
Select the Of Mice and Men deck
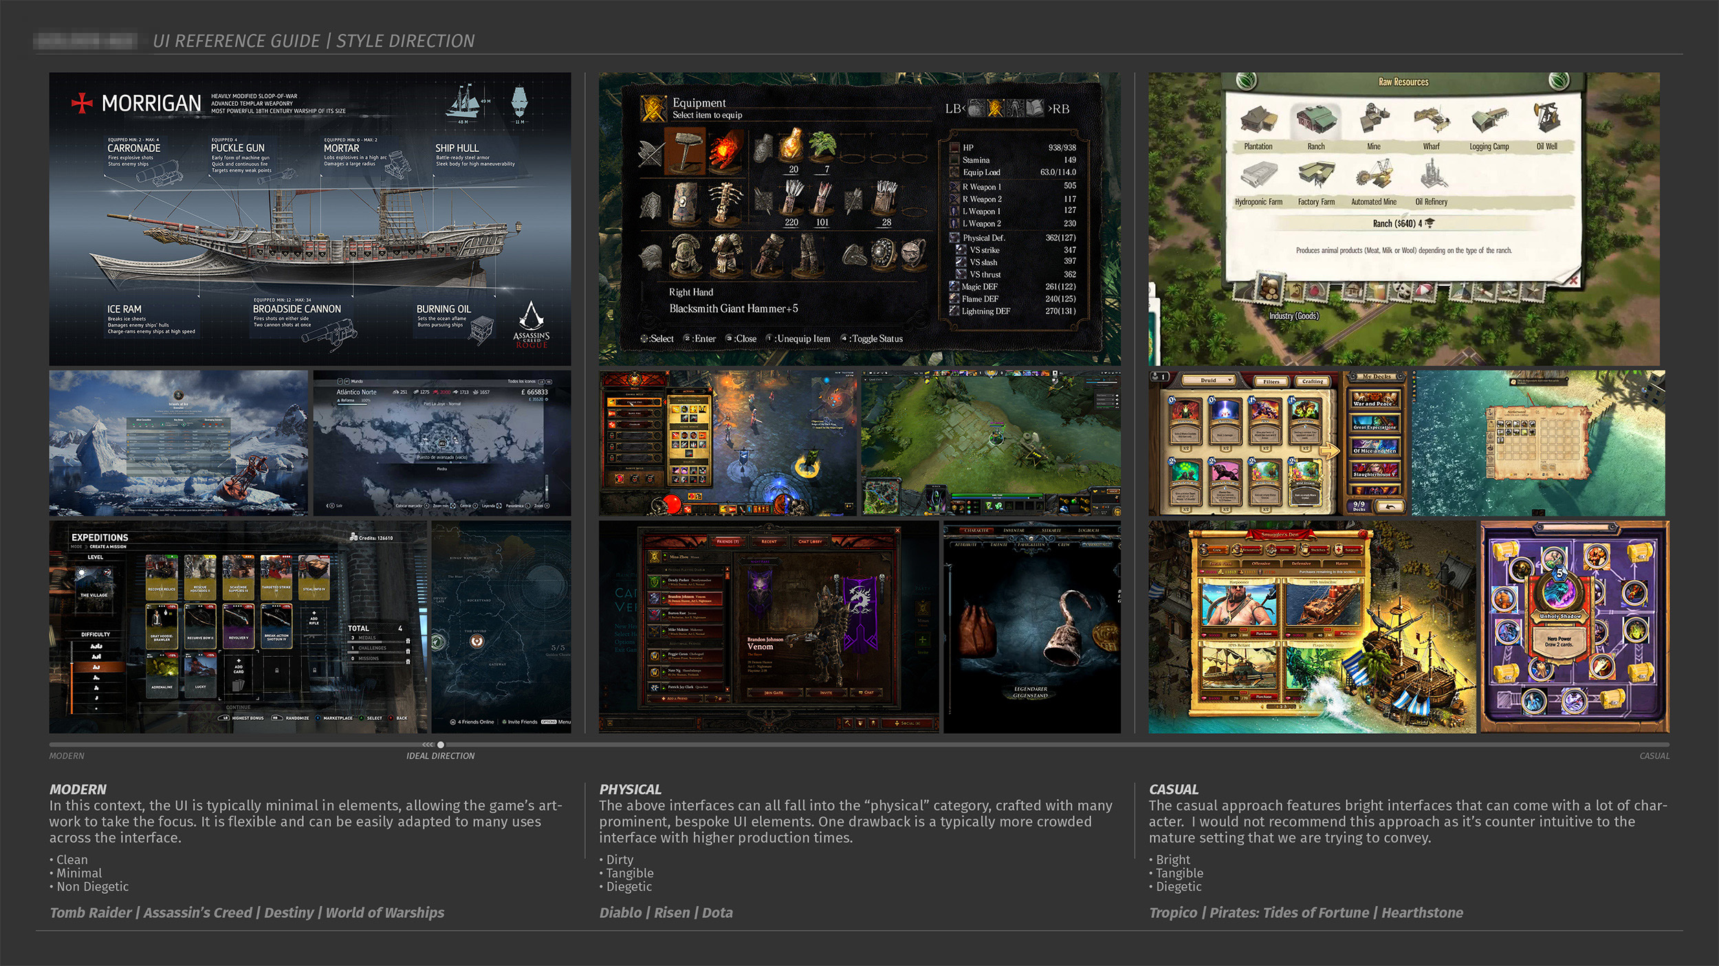(x=1374, y=448)
